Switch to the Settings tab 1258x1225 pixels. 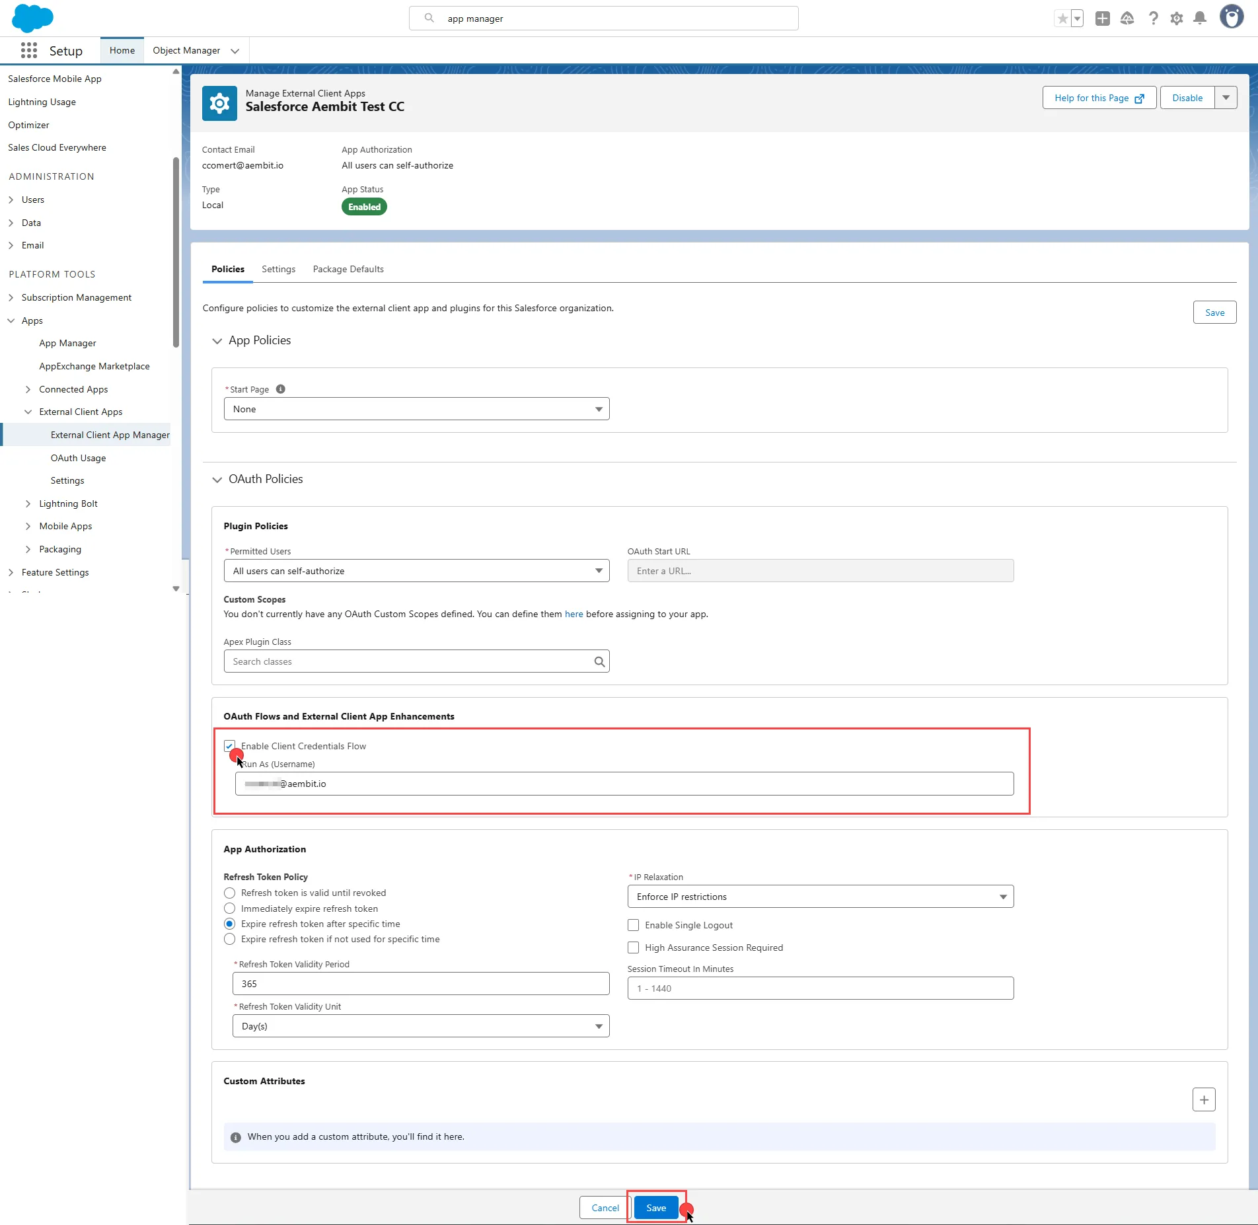coord(277,269)
